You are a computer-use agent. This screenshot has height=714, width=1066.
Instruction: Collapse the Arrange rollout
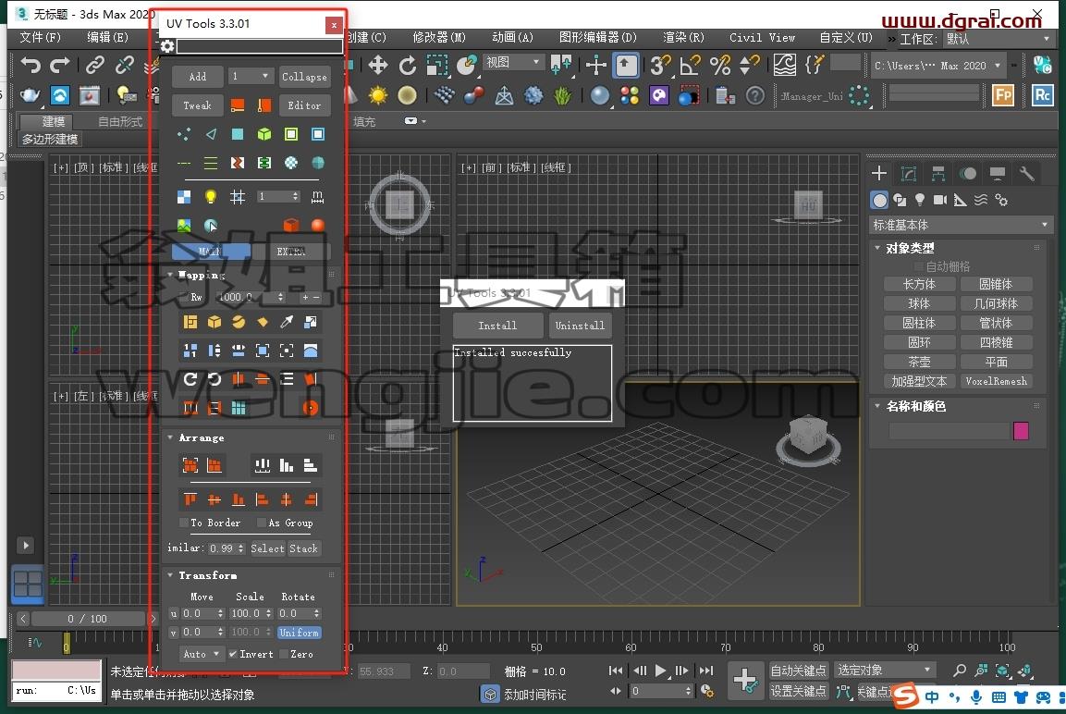(171, 437)
